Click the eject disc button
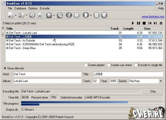The image size is (166, 120). [x=161, y=23]
